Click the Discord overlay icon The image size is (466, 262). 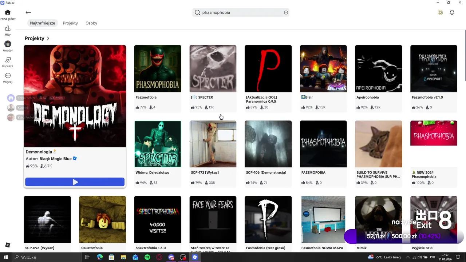[11, 98]
